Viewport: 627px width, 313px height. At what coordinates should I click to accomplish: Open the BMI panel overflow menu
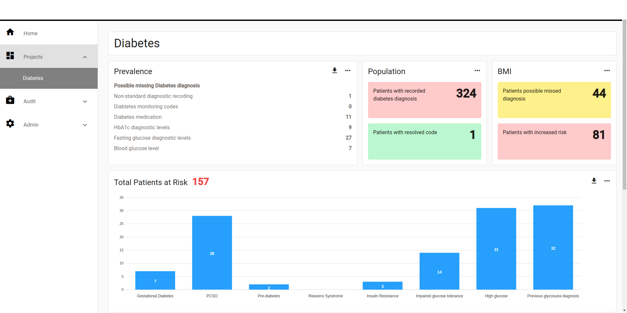(607, 70)
